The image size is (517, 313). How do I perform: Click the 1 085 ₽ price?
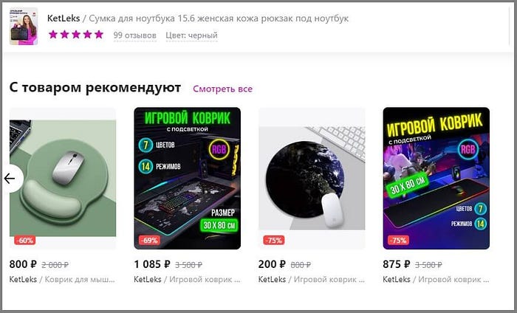point(152,264)
